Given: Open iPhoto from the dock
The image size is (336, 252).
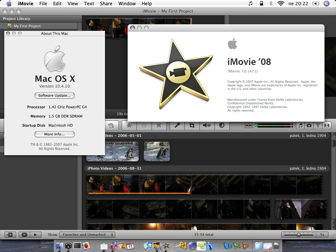Looking at the screenshot, I should (157, 246).
